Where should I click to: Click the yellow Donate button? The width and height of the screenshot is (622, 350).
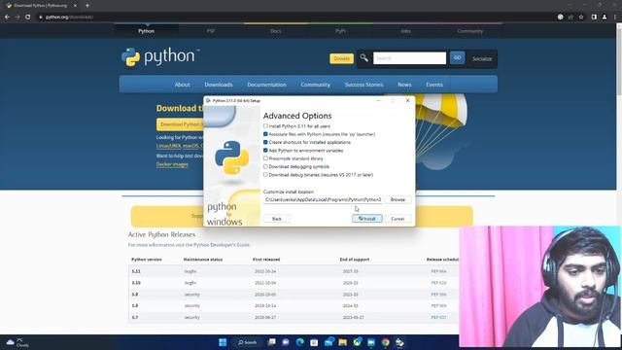tap(341, 58)
